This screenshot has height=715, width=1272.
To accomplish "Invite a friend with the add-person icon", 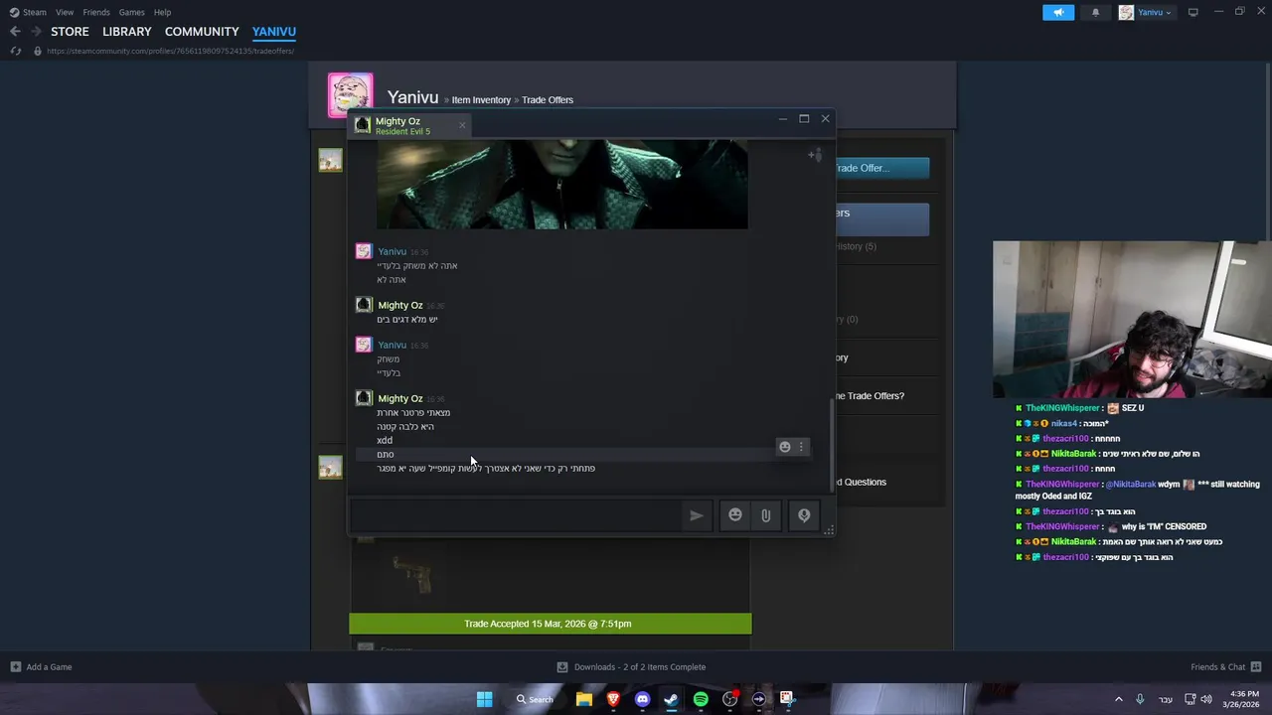I will pyautogui.click(x=815, y=154).
